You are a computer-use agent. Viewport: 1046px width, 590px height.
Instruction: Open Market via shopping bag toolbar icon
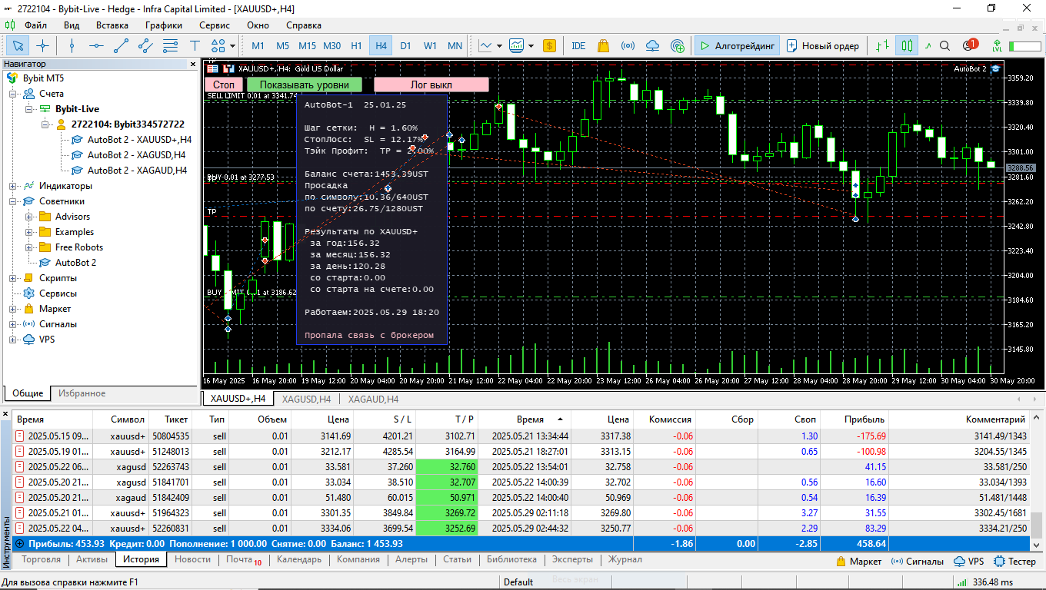pos(603,45)
